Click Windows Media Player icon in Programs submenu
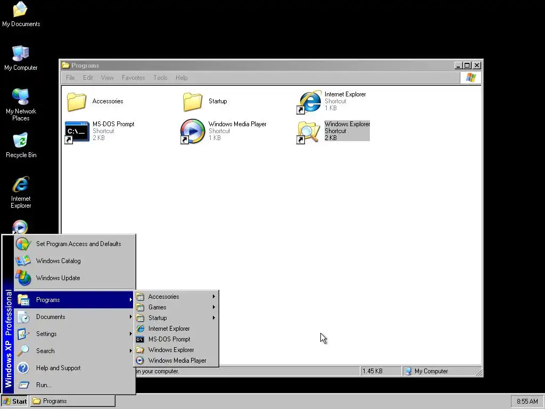This screenshot has width=545, height=409. click(x=140, y=361)
